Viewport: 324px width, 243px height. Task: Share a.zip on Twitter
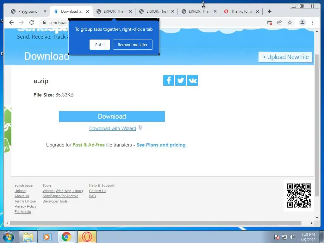(181, 80)
